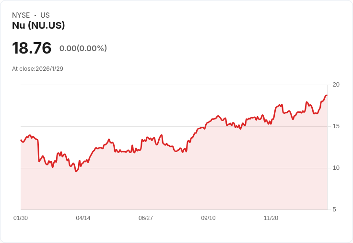
Task: Click the 0.00(0.00%) price change
Action: [83, 48]
